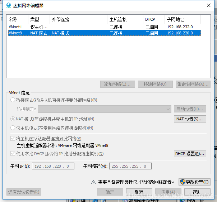
Task: Click the 确定 button
Action: click(110, 192)
